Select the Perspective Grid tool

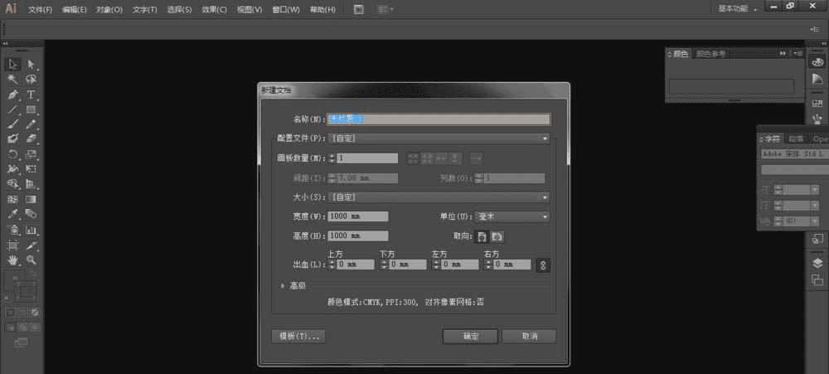click(x=32, y=184)
